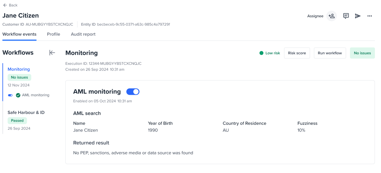Select the Monitoring workflow in sidebar

click(19, 69)
